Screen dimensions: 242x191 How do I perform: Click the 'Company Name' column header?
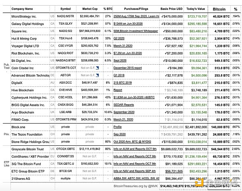click(22, 9)
